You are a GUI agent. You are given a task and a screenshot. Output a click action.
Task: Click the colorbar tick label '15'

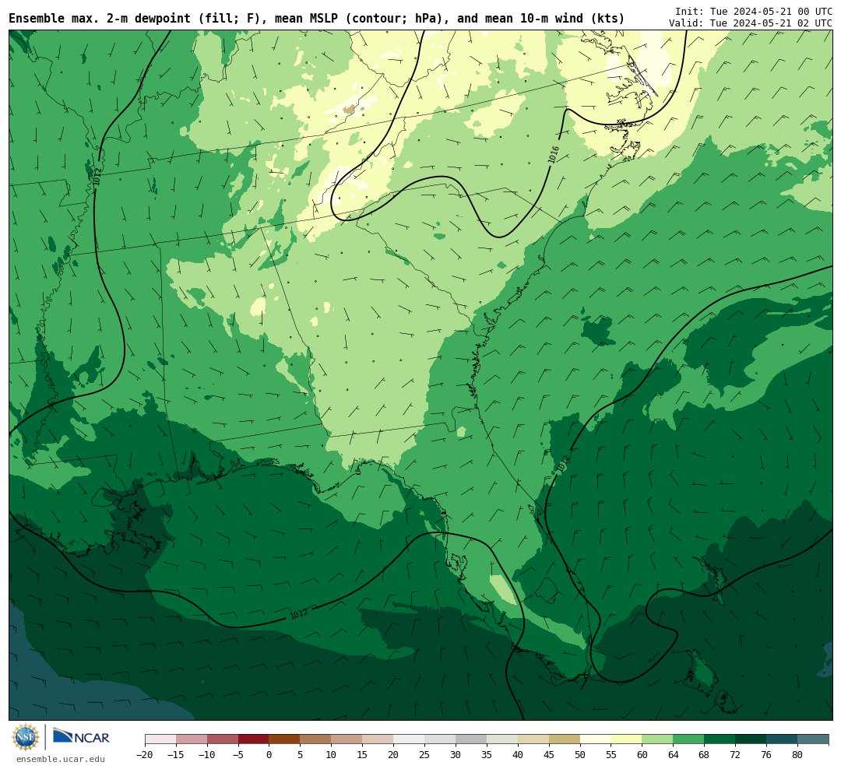tap(363, 755)
